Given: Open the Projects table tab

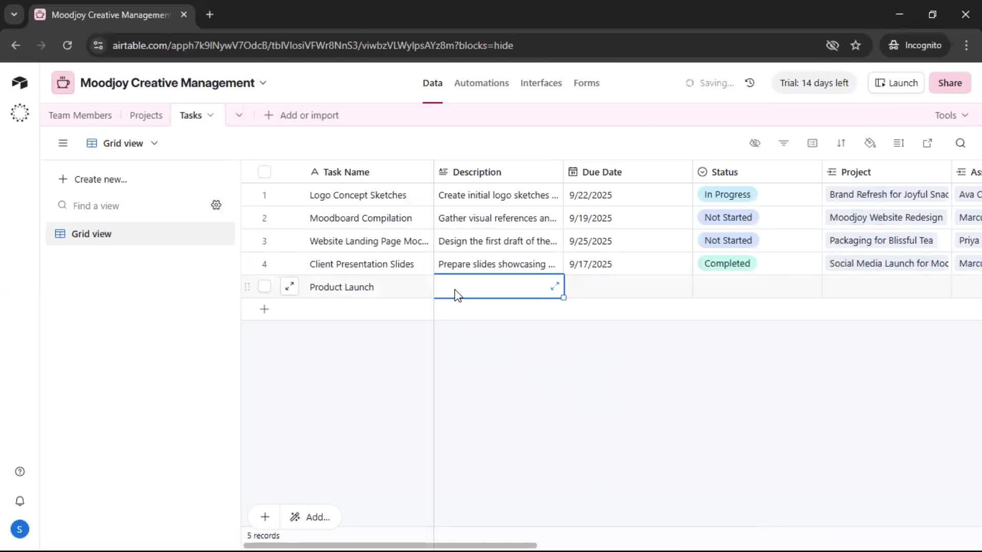Looking at the screenshot, I should 146,116.
